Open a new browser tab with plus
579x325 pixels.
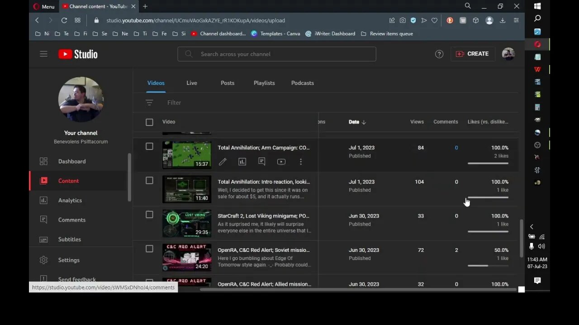(x=145, y=6)
